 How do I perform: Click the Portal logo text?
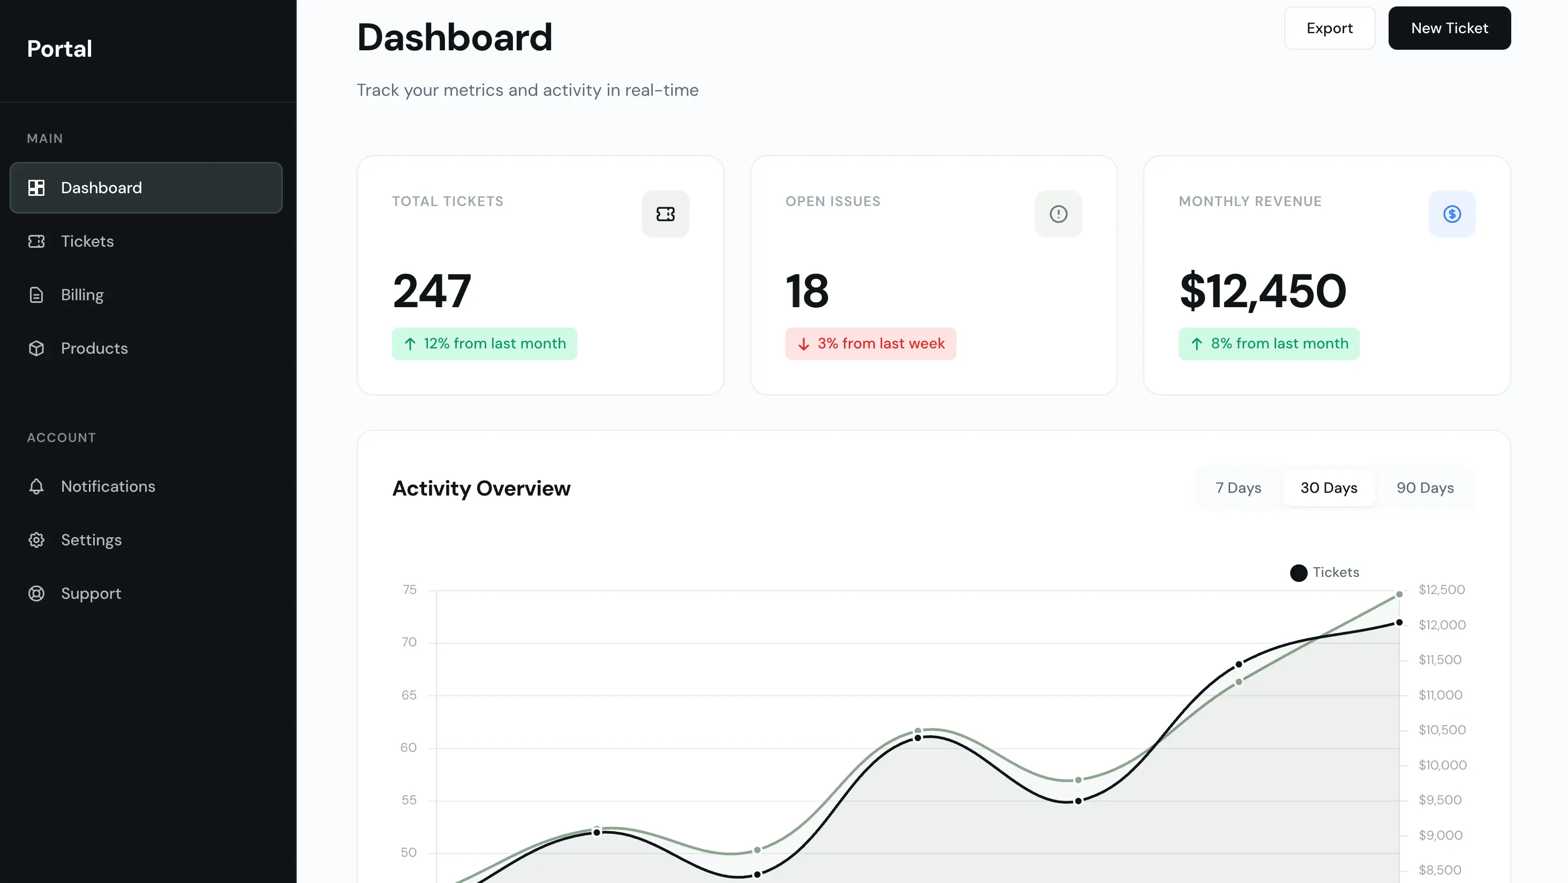[59, 49]
